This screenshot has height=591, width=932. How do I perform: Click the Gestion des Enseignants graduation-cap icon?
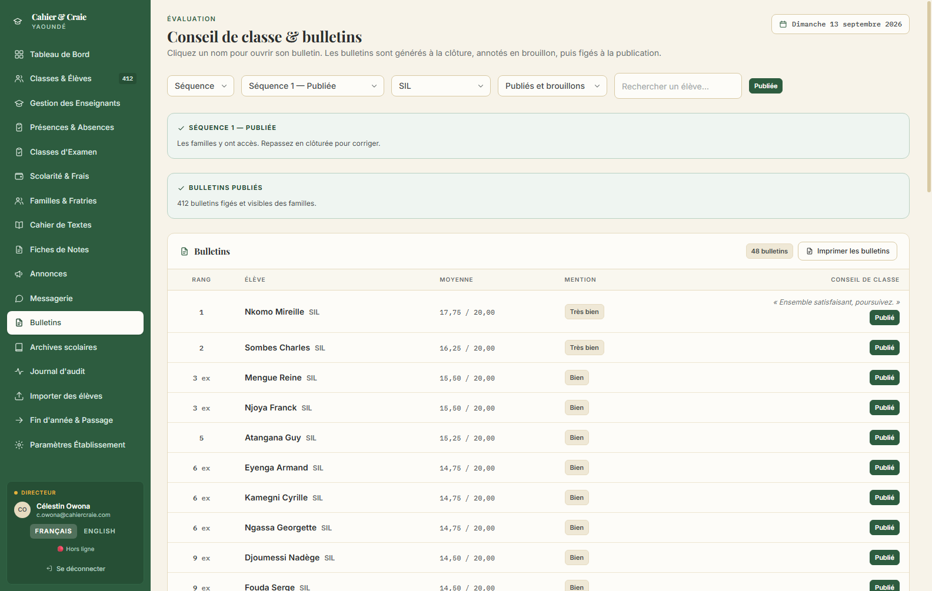[x=19, y=103]
